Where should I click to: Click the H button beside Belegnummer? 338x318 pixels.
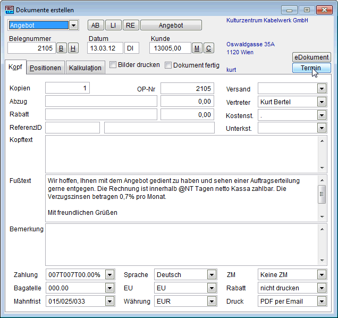[73, 48]
